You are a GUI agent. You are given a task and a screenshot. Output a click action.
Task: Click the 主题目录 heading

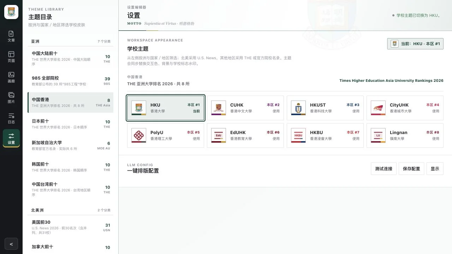[x=40, y=17]
